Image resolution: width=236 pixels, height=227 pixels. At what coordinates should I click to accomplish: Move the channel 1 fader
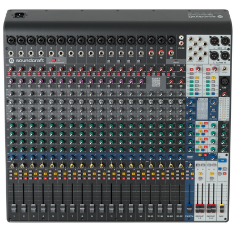pyautogui.click(x=14, y=208)
